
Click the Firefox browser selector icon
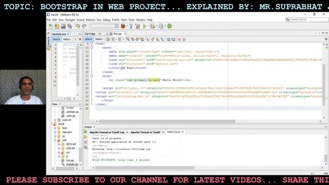point(123,26)
